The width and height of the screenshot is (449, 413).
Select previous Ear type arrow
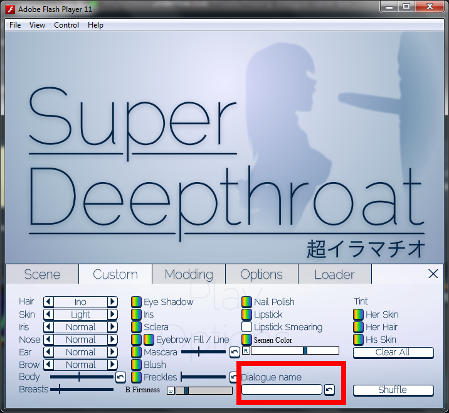[x=48, y=352]
